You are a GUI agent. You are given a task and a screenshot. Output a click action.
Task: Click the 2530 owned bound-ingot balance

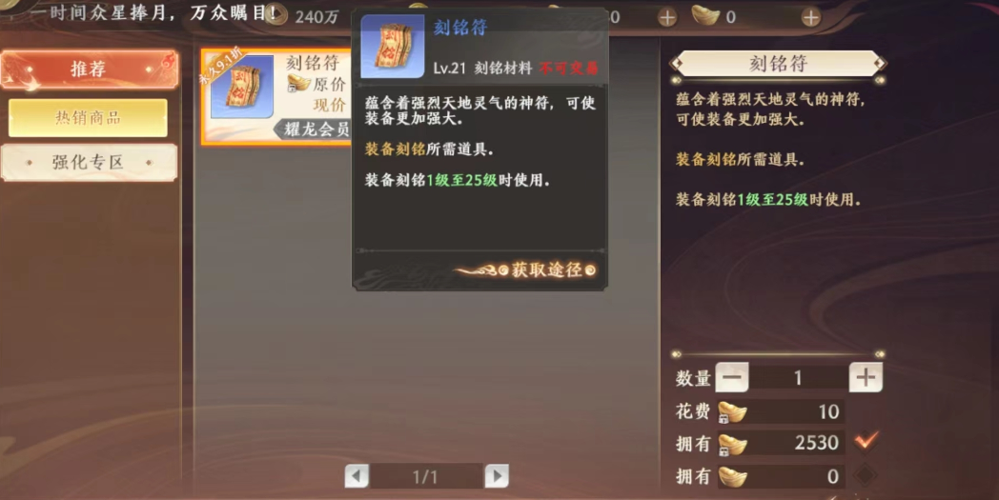click(817, 443)
